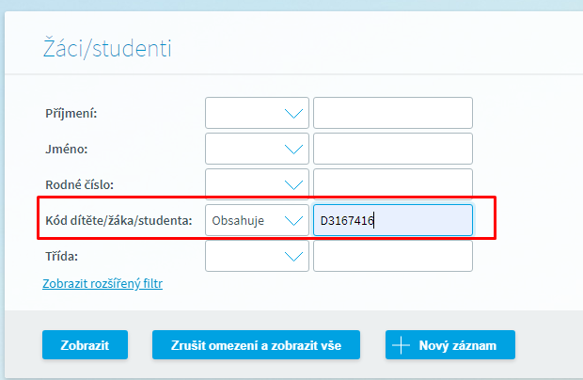Click the Rodné číslo label
Viewport: 583px width, 380px height.
(80, 184)
